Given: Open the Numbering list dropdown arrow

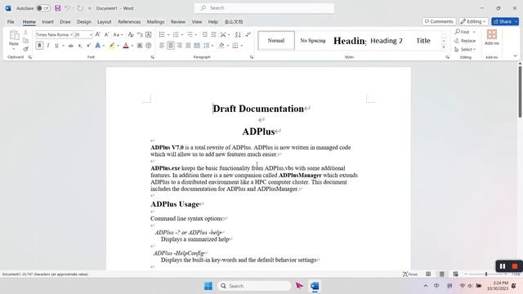Looking at the screenshot, I should coord(182,34).
